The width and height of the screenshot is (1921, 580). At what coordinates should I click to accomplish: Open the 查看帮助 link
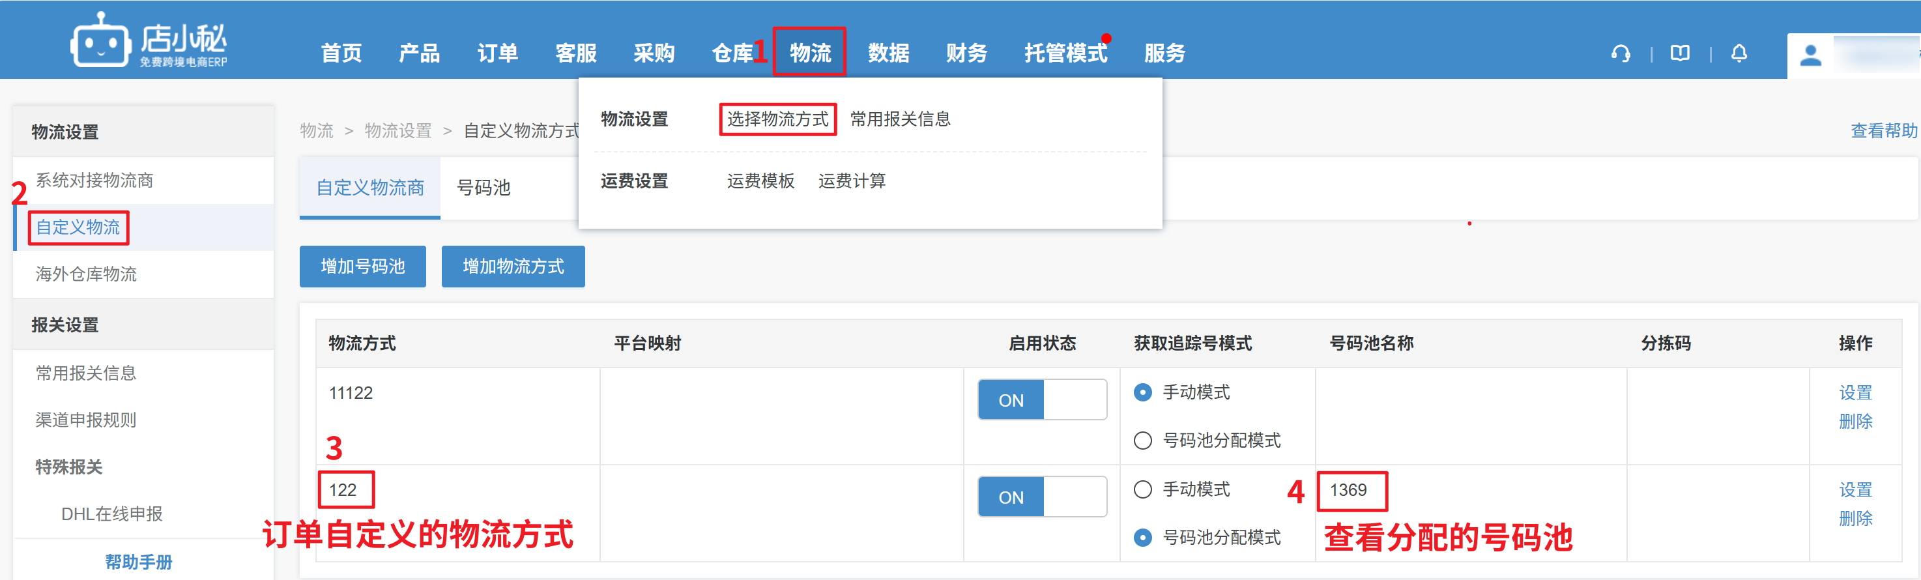pyautogui.click(x=1883, y=131)
